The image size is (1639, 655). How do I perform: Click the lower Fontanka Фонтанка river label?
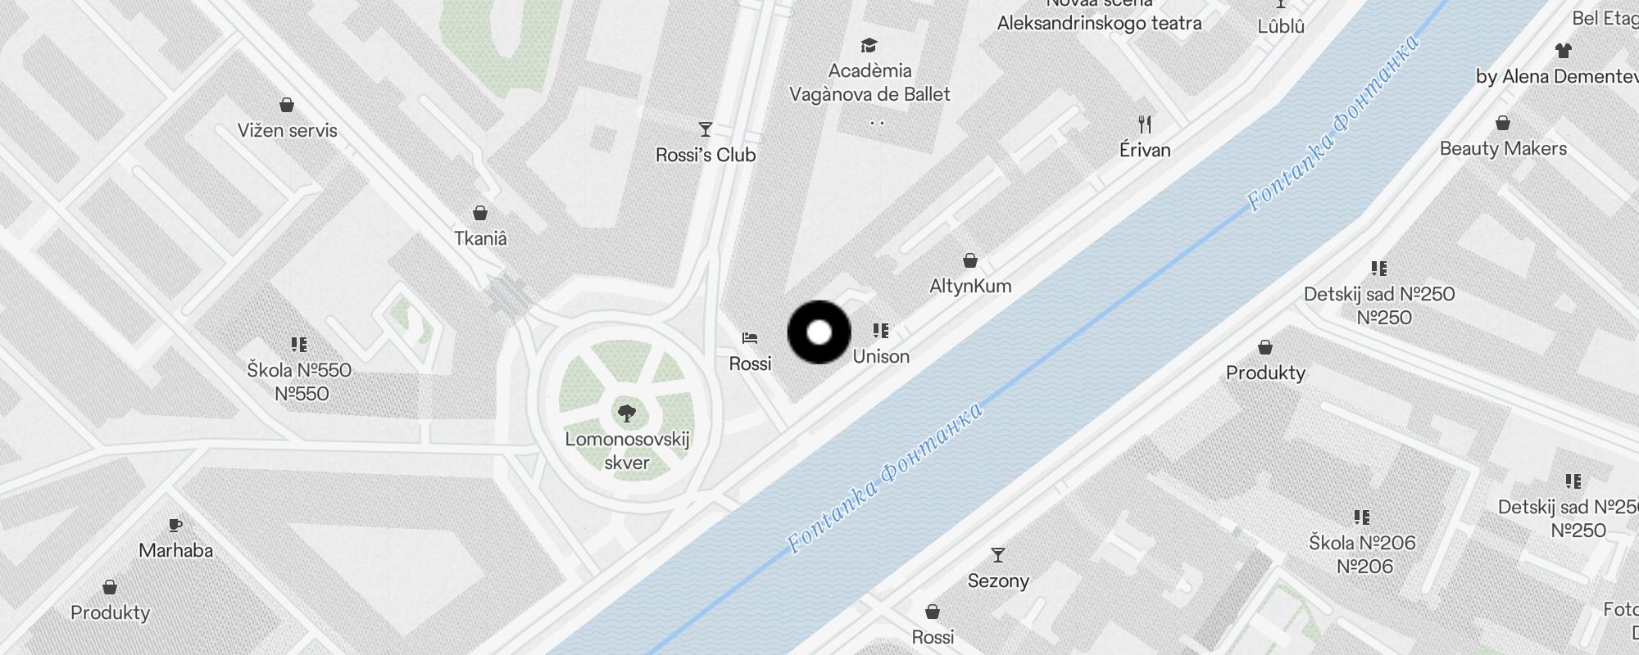click(884, 477)
